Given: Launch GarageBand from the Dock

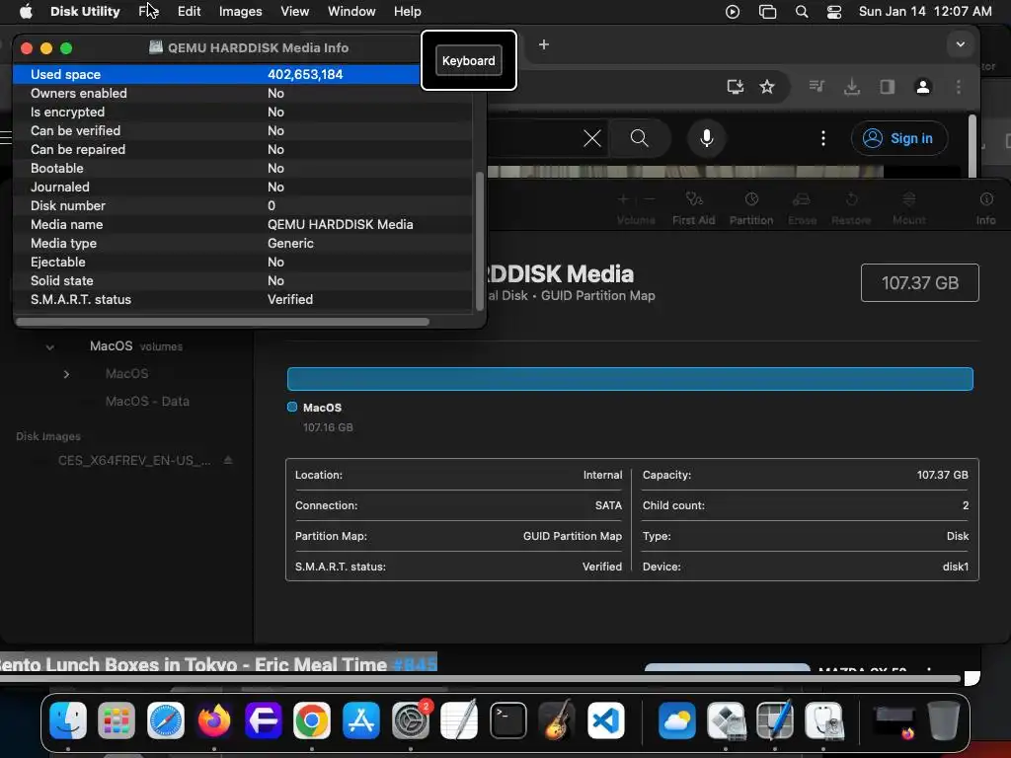Looking at the screenshot, I should tap(557, 720).
